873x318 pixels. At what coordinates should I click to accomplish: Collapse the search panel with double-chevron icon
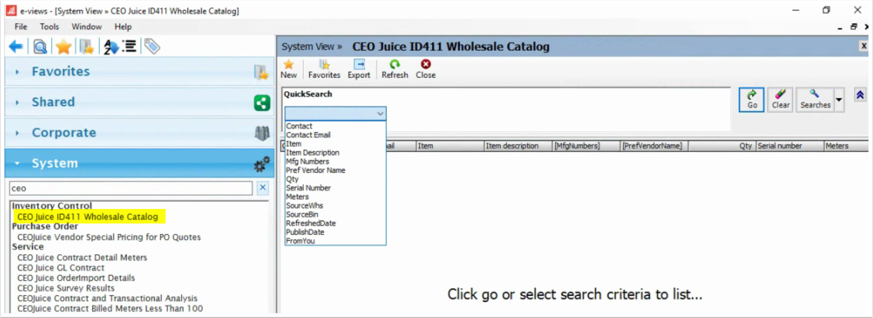(860, 95)
